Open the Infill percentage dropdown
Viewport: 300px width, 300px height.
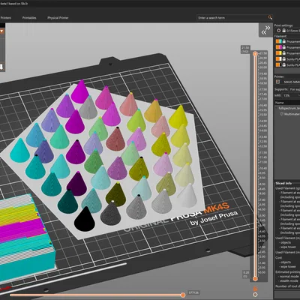[291, 95]
